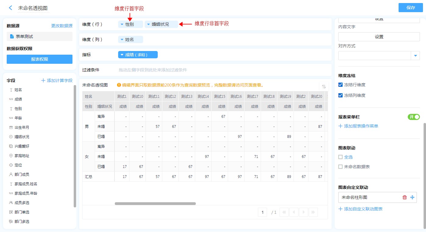Go to the last page of table
426x232 pixels.
click(x=313, y=212)
